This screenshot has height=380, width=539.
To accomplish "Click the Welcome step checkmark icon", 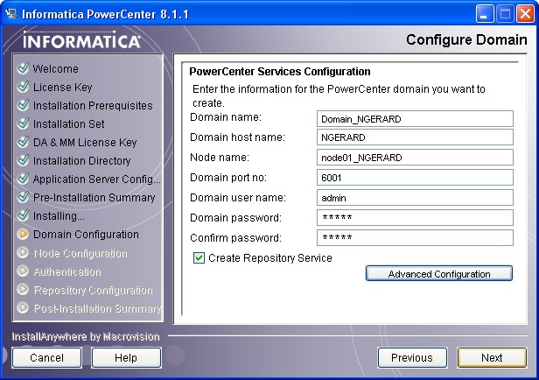I will (23, 68).
